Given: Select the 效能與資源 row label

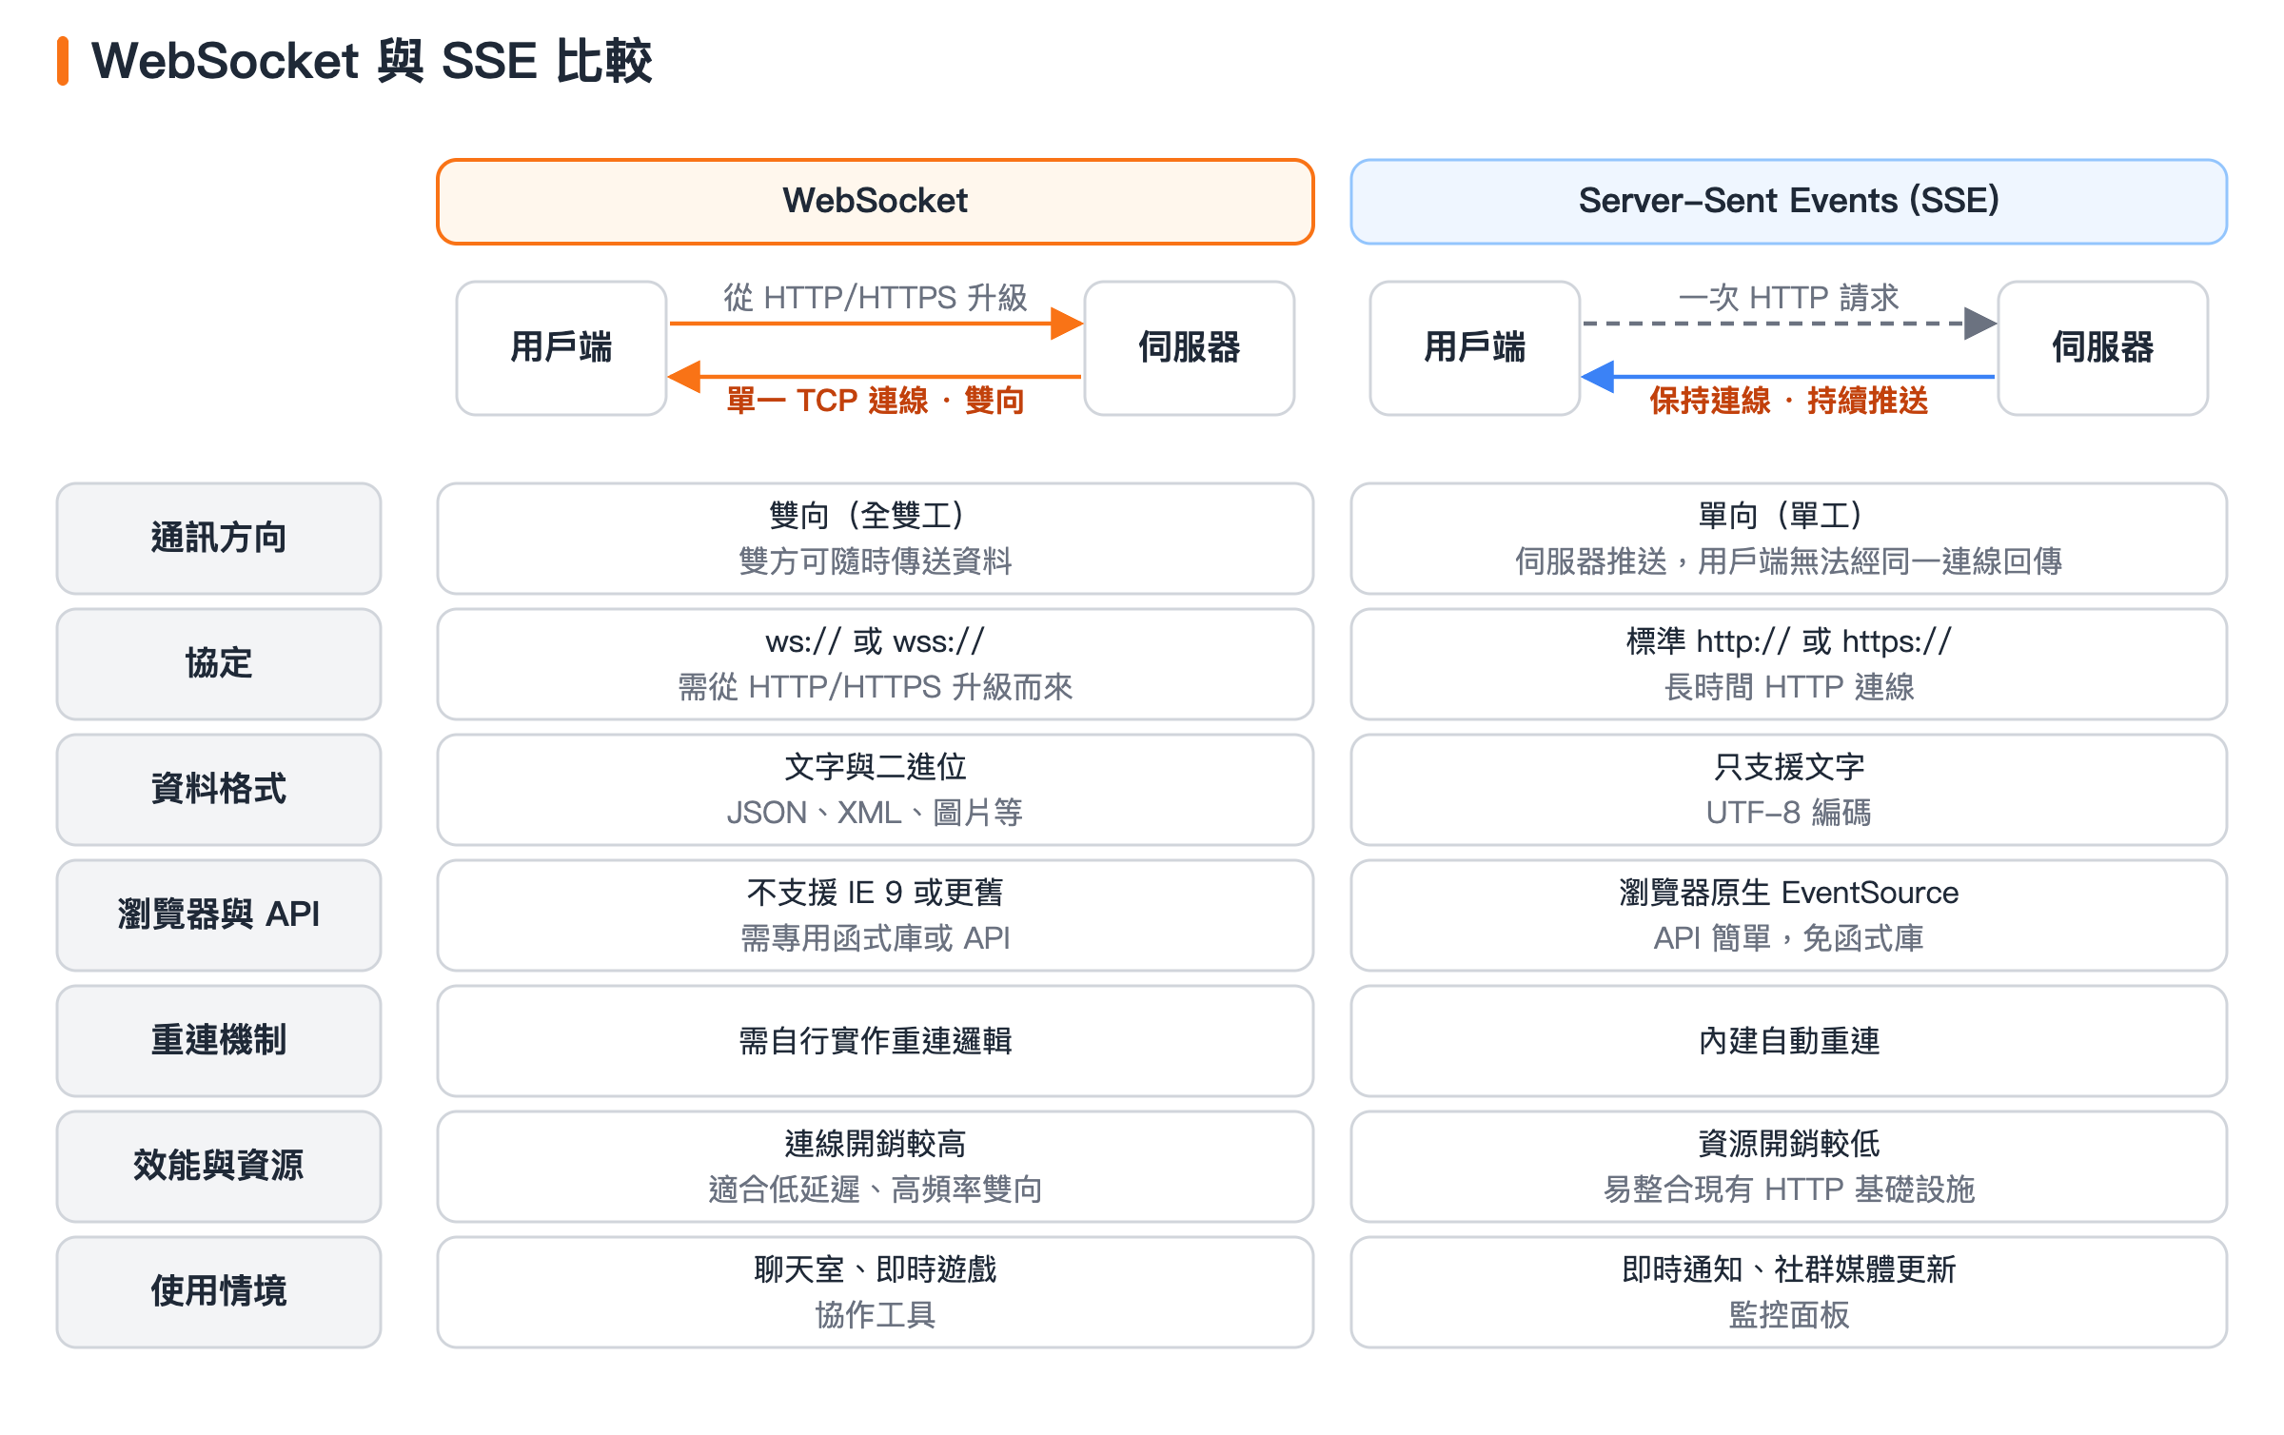Looking at the screenshot, I should coord(219,1167).
